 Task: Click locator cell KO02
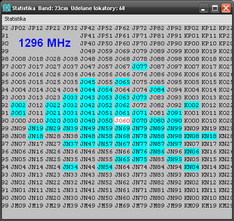[x=192, y=105]
